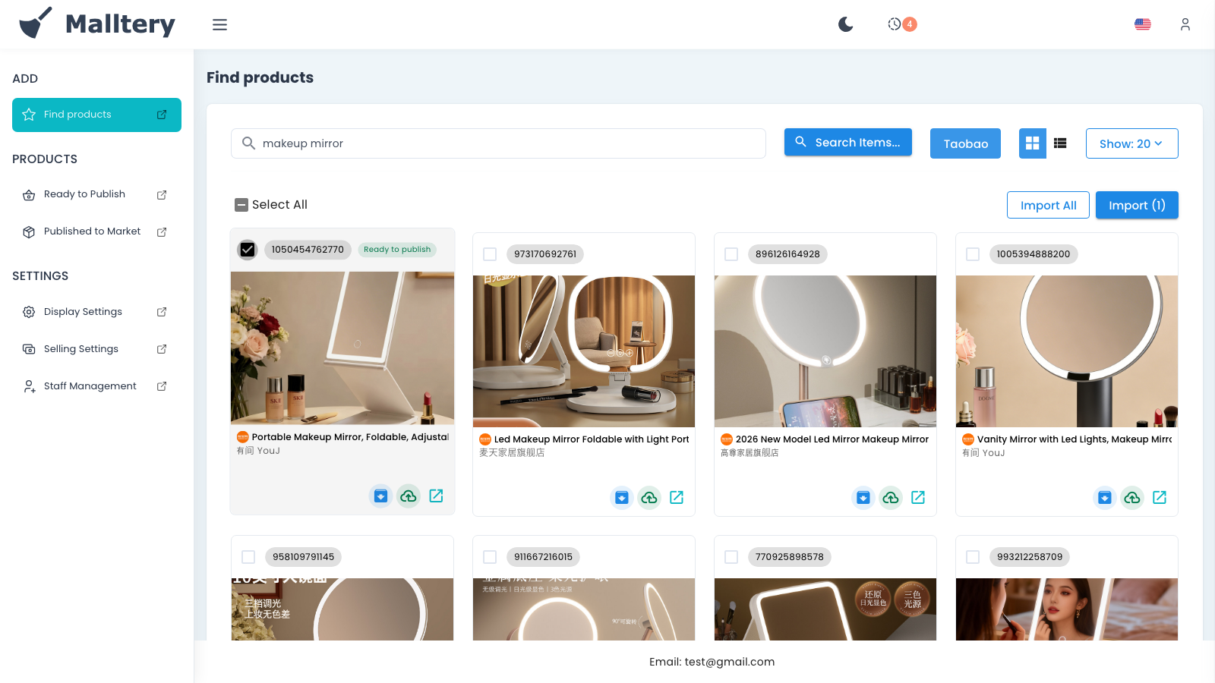Open Selling Settings

tap(81, 349)
